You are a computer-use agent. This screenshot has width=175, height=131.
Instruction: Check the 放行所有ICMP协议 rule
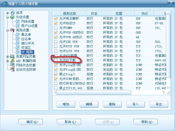(56, 84)
